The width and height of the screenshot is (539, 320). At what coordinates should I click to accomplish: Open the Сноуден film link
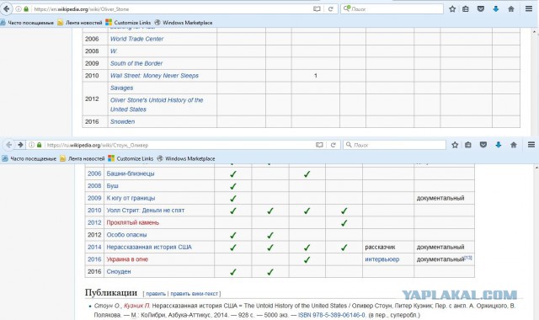119,271
